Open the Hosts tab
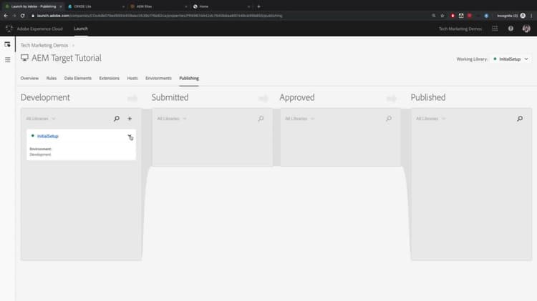 coord(132,79)
